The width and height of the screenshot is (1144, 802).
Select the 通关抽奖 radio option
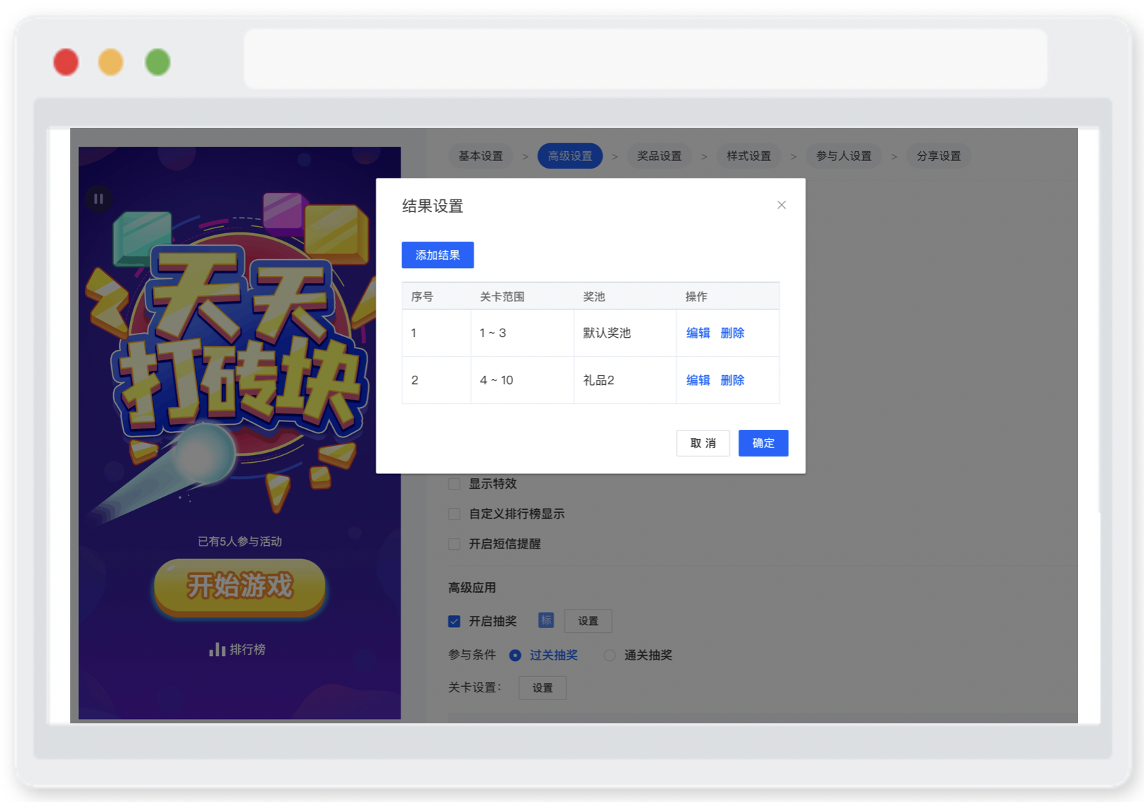609,655
